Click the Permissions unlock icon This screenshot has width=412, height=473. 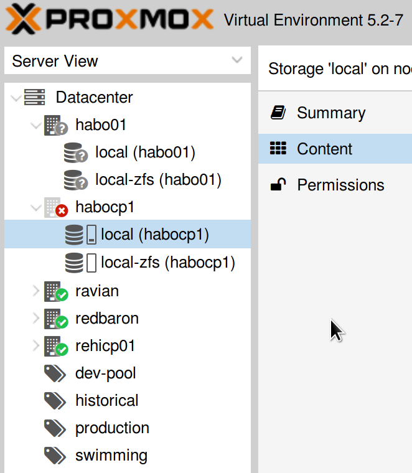278,184
